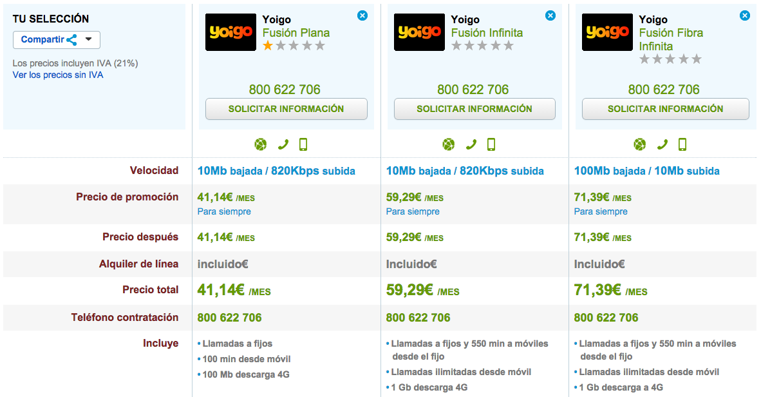The image size is (761, 397).
Task: Rate Fusión Infinita with five stars
Action: (x=509, y=46)
